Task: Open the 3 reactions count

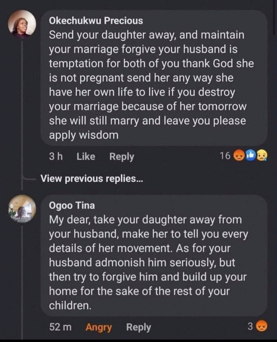Action: pyautogui.click(x=250, y=327)
